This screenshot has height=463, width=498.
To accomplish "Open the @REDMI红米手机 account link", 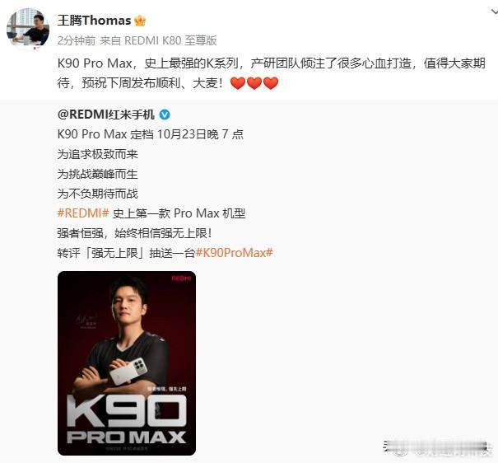I will point(105,115).
